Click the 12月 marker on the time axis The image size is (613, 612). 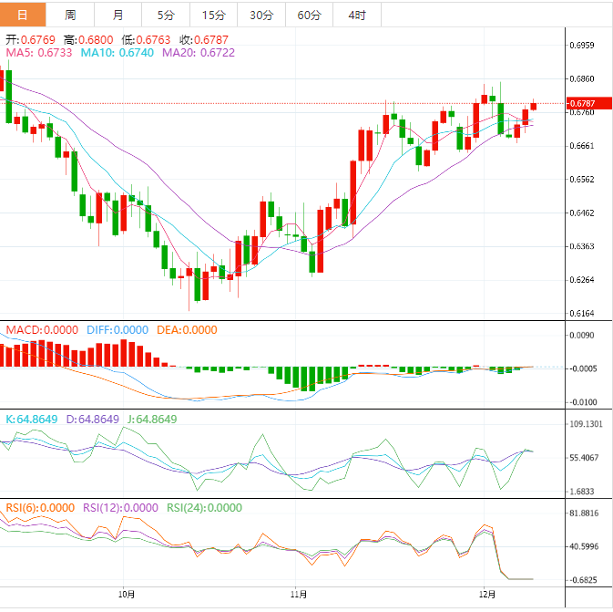[488, 595]
